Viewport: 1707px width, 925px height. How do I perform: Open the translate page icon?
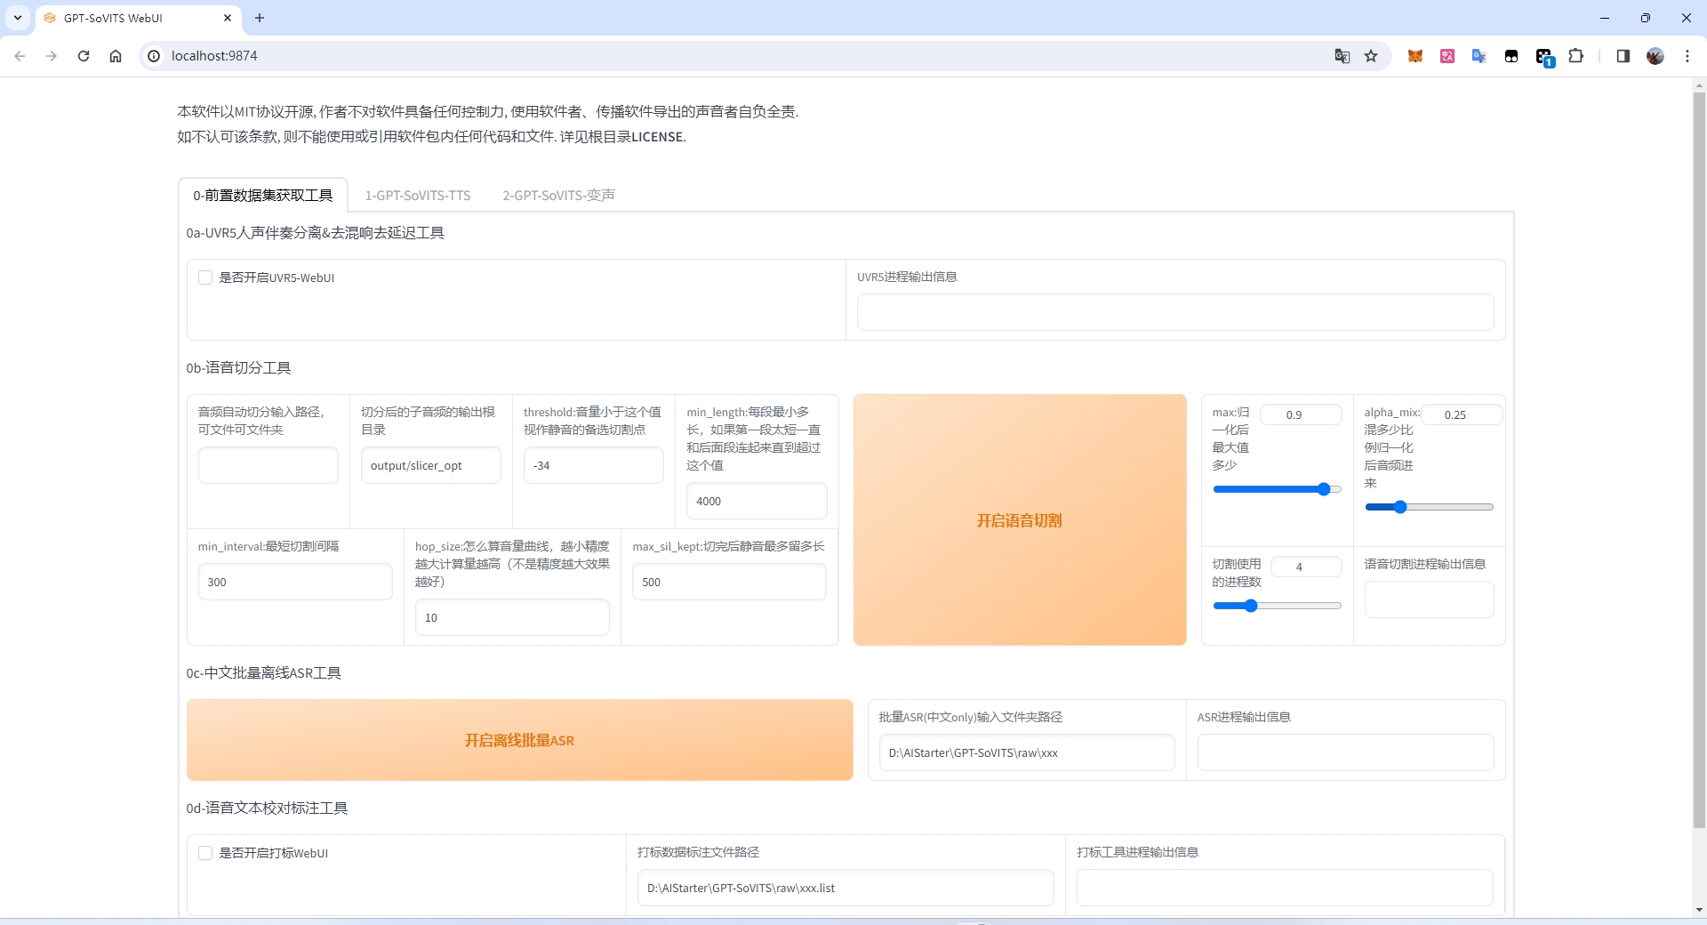click(x=1342, y=56)
